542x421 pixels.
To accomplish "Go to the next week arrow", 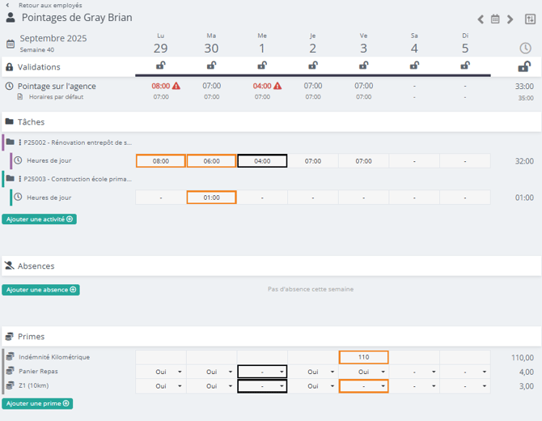I will 510,19.
